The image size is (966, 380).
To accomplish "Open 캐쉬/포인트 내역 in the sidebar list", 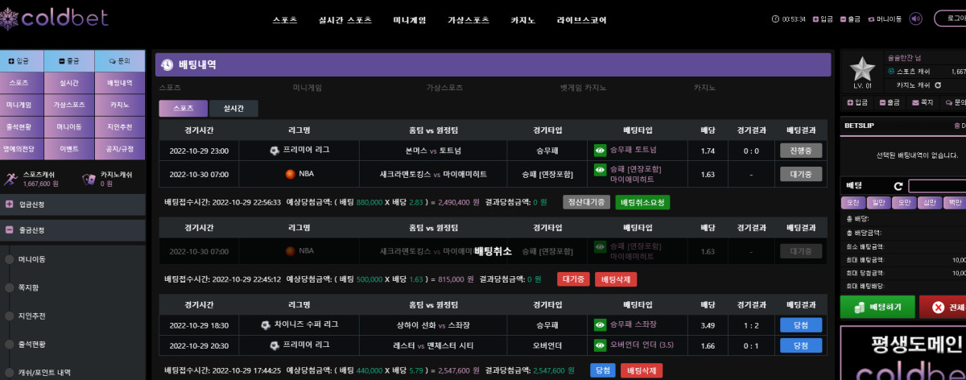I will [45, 372].
